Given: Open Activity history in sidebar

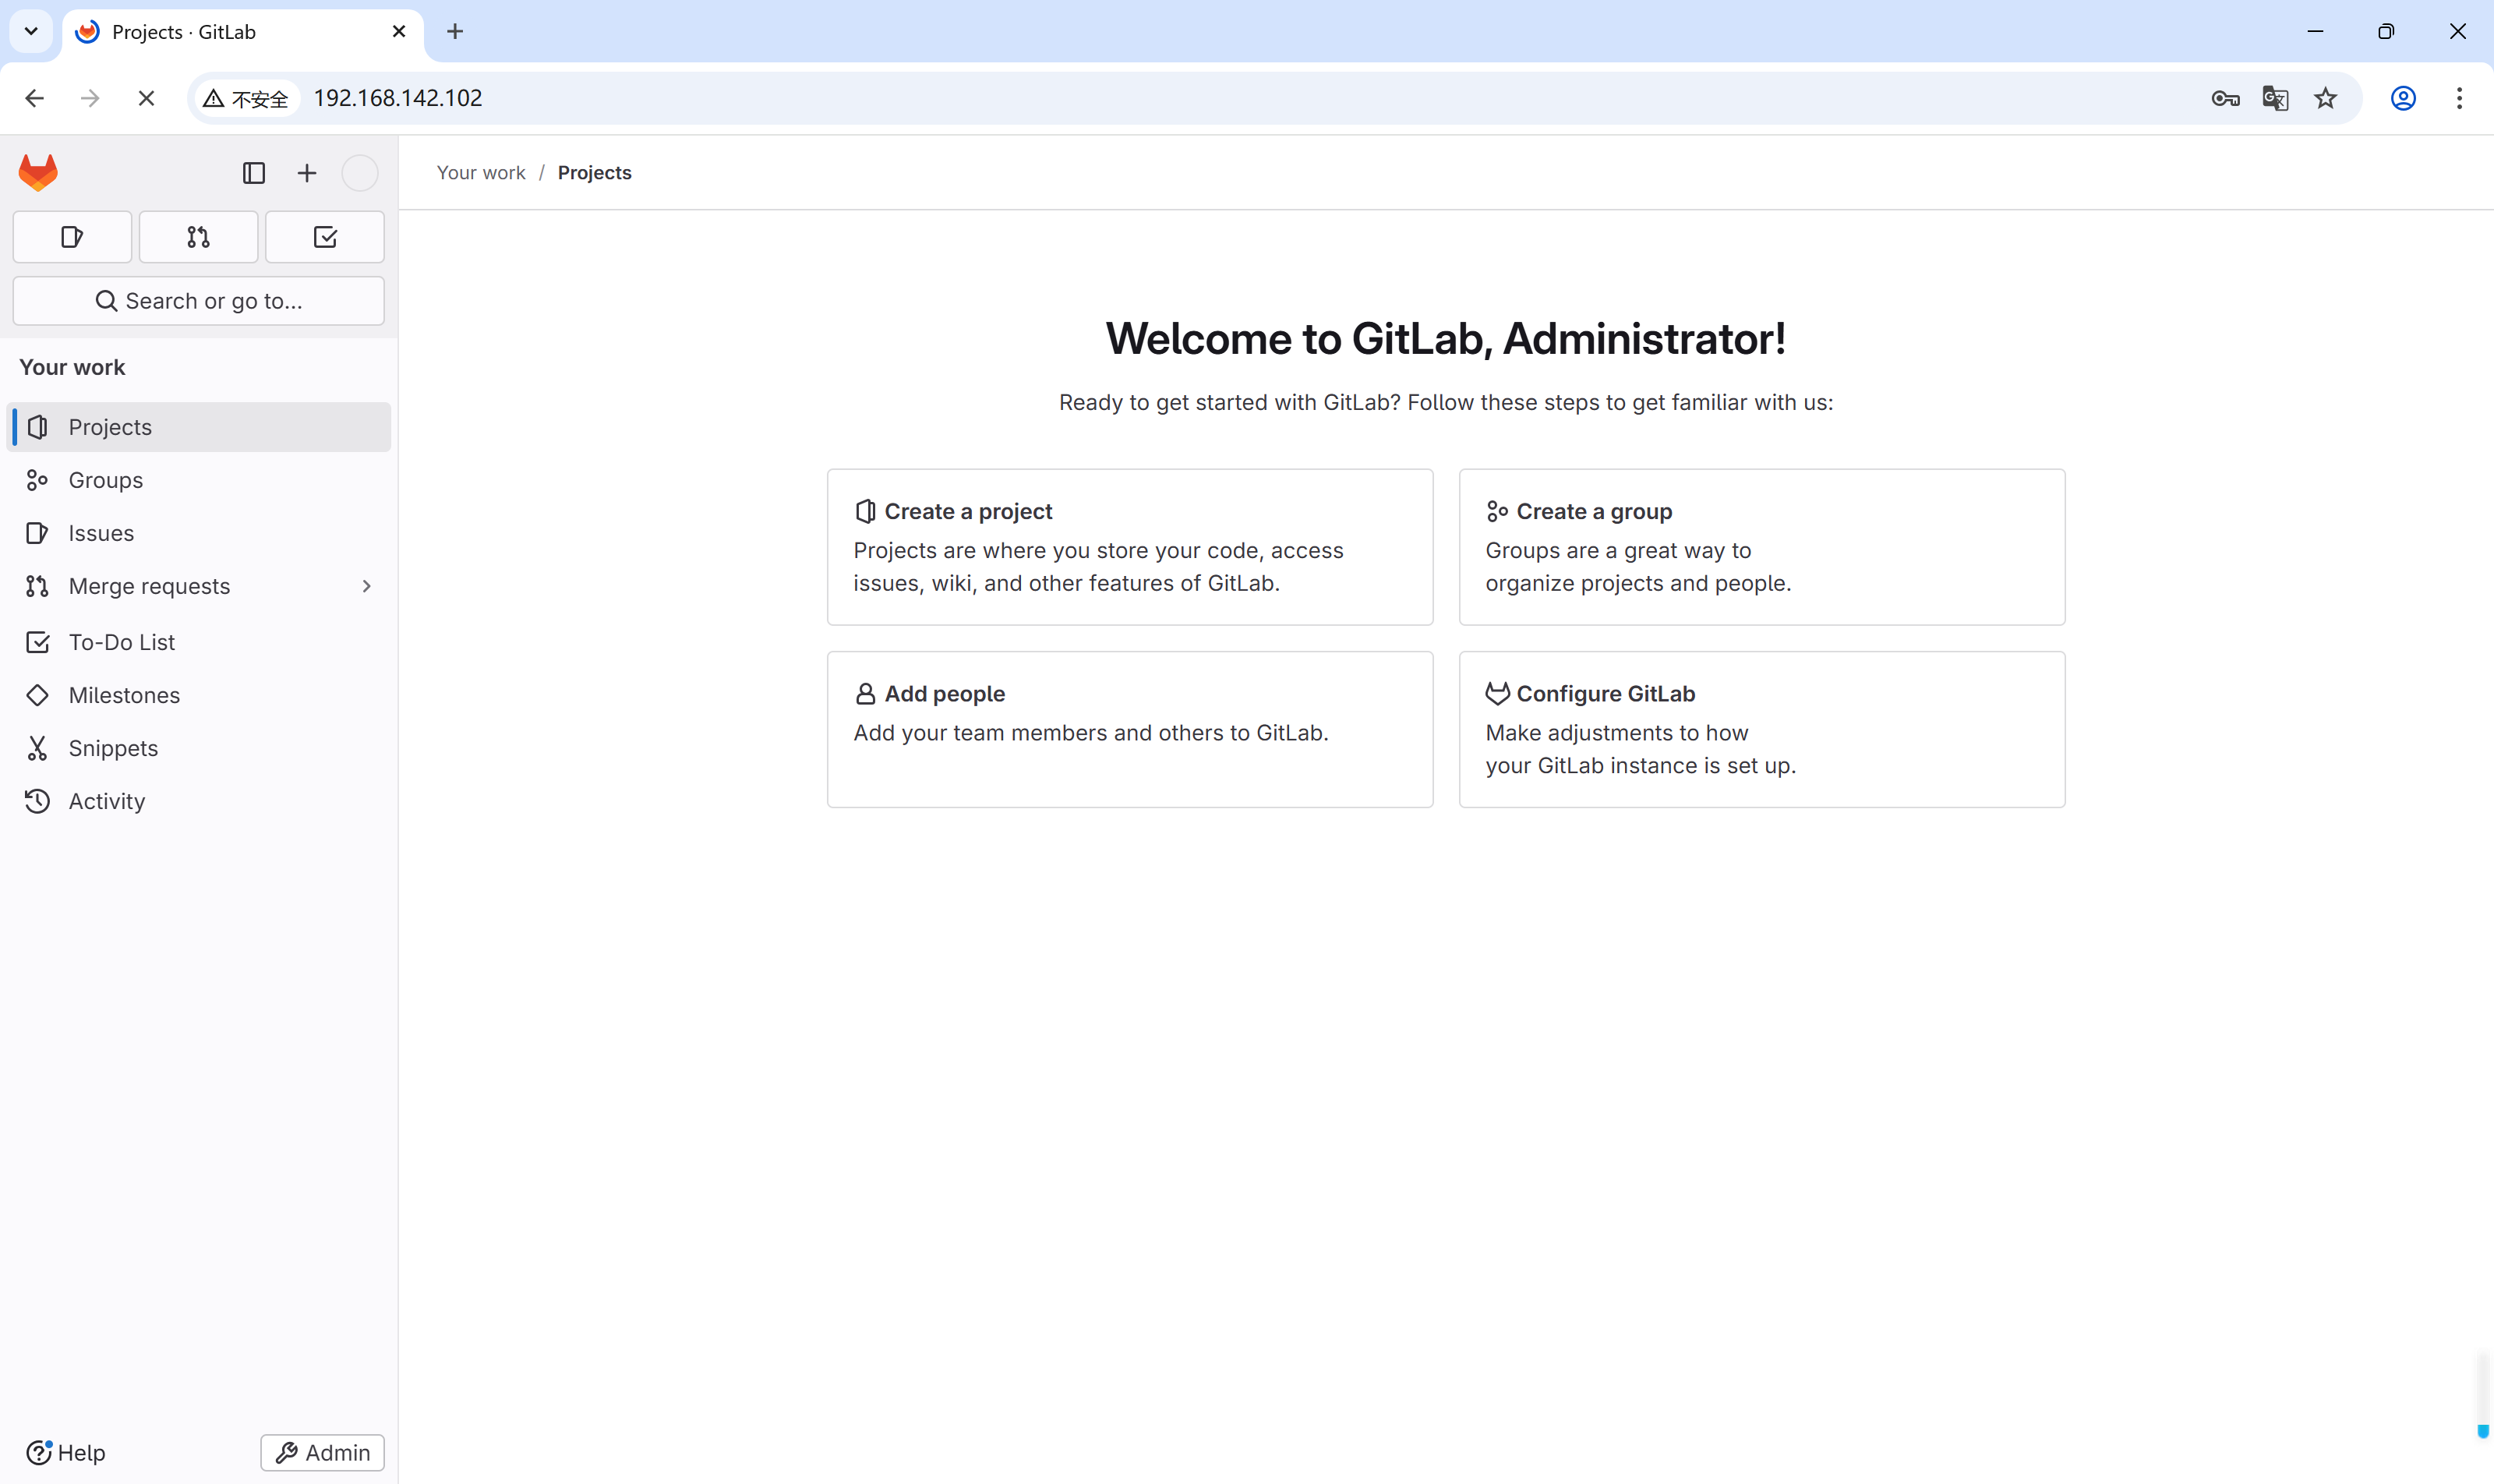Looking at the screenshot, I should 106,801.
